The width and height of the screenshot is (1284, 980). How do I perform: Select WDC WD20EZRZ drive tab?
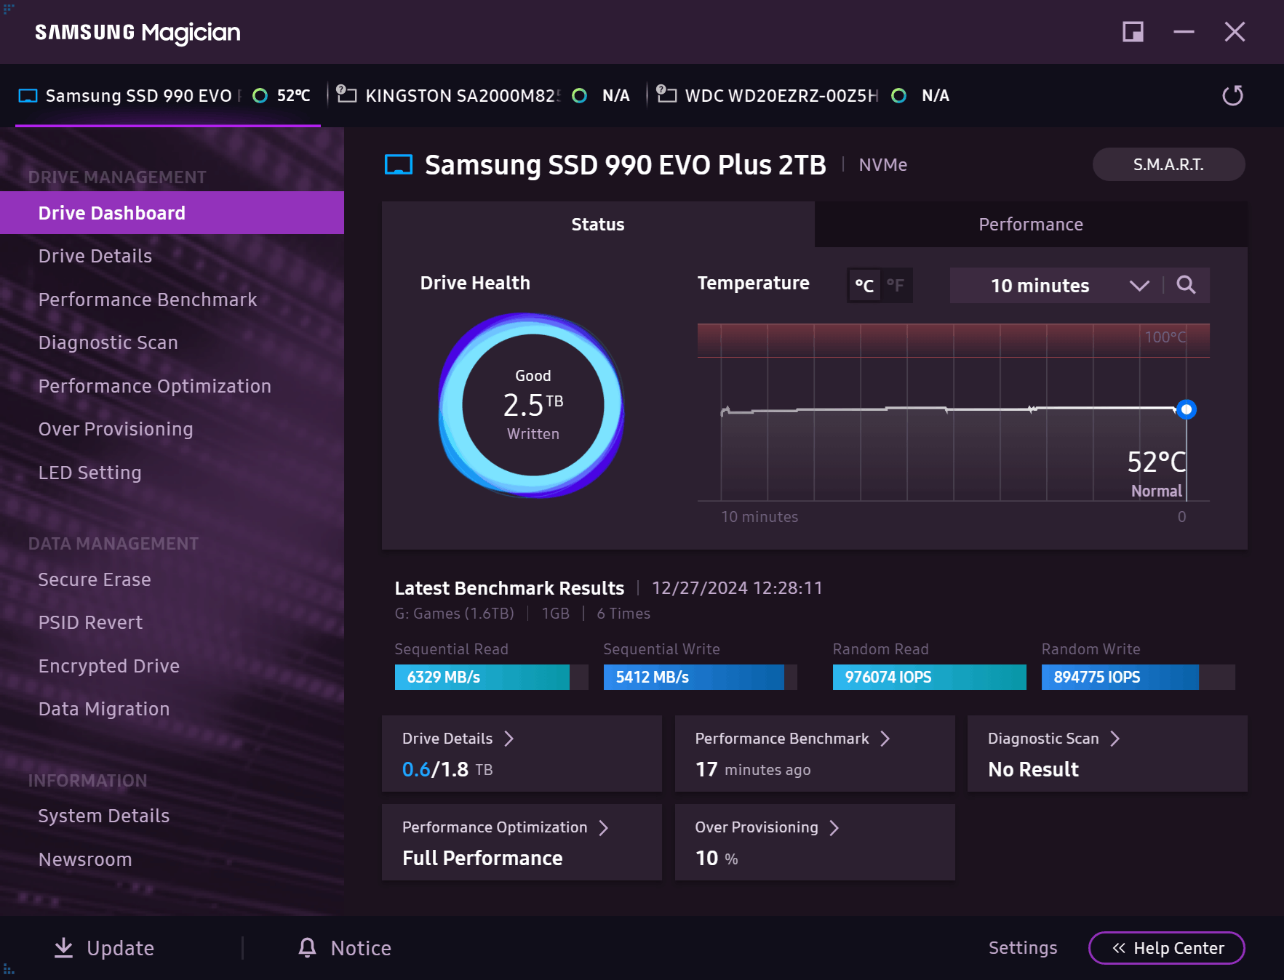804,96
